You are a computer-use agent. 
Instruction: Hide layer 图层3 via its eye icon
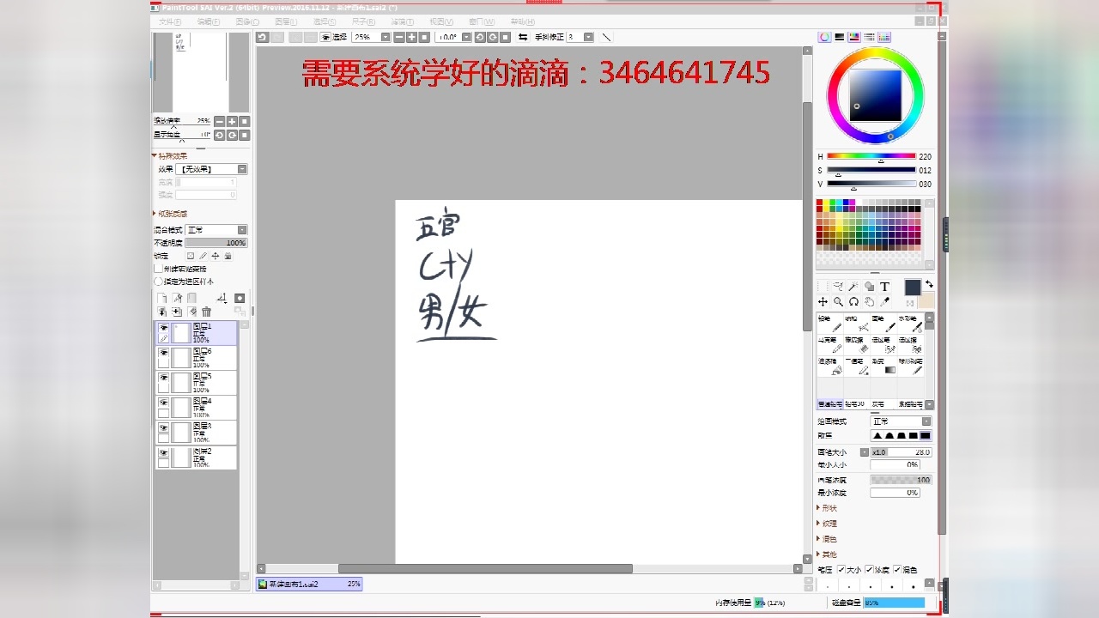click(163, 427)
